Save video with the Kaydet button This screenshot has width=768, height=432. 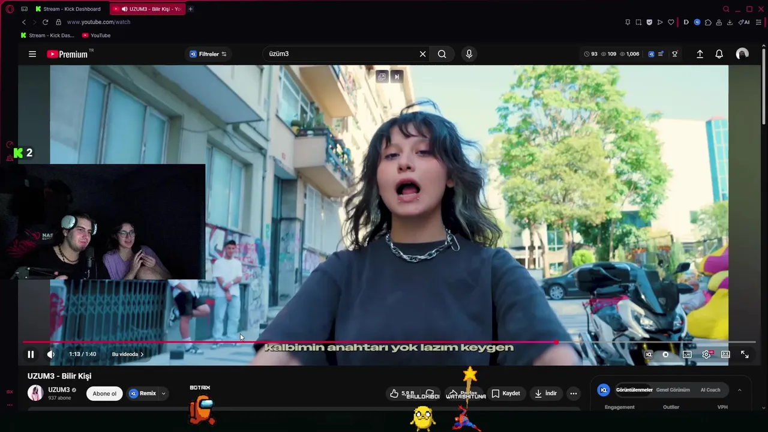point(506,394)
